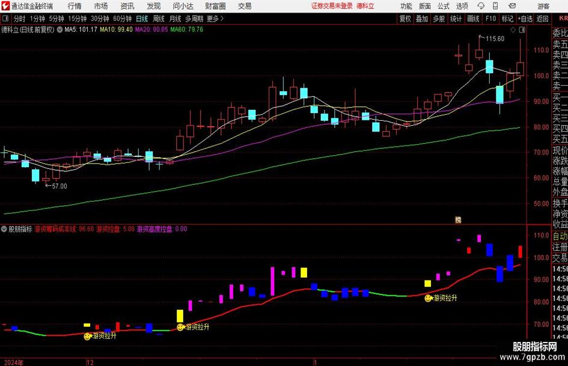The image size is (568, 366).
Task: Open the 公式 menu
Action: pos(444,6)
